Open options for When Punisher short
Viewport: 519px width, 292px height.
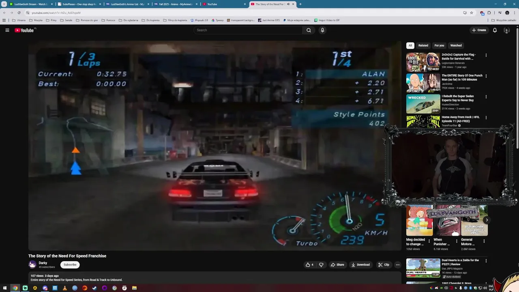pos(457,241)
